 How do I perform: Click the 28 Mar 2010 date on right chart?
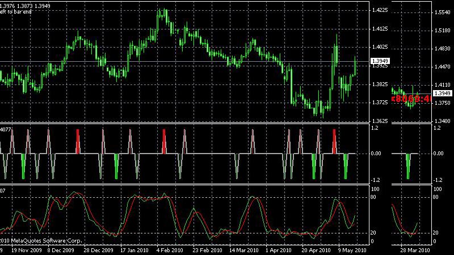coord(415,250)
